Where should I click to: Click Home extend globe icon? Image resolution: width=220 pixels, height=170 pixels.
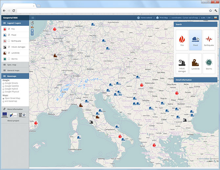click(x=139, y=18)
